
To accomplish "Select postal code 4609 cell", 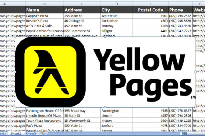I will tap(150, 21).
